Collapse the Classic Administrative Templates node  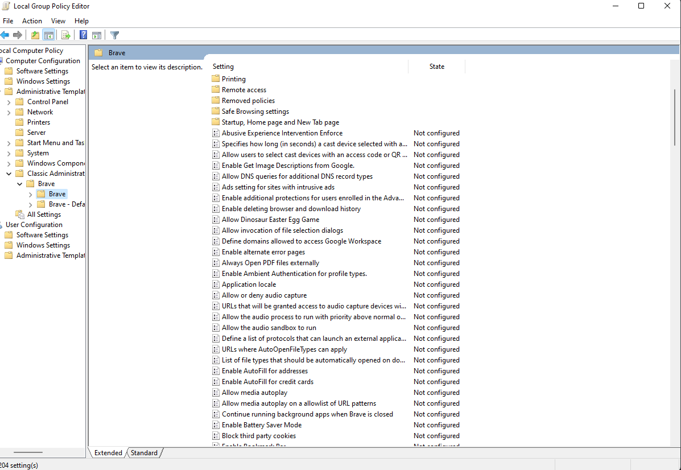click(9, 174)
